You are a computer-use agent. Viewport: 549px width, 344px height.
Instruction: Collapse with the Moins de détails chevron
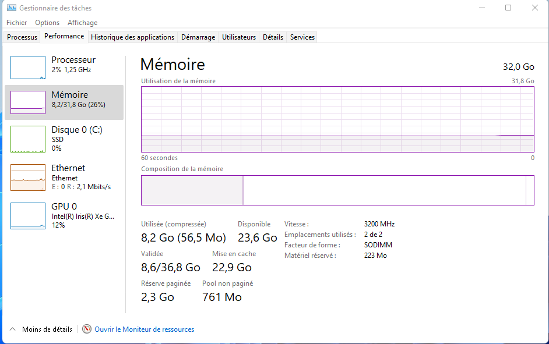pyautogui.click(x=12, y=329)
